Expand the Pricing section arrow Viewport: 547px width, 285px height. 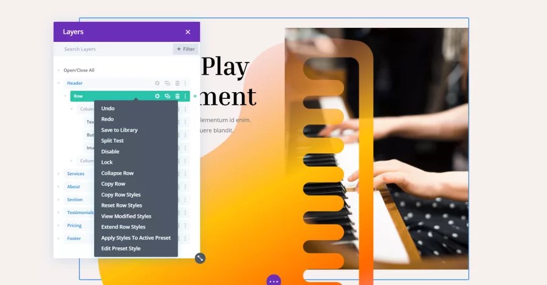pos(58,226)
